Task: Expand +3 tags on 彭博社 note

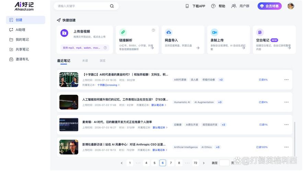Action: [x=218, y=147]
